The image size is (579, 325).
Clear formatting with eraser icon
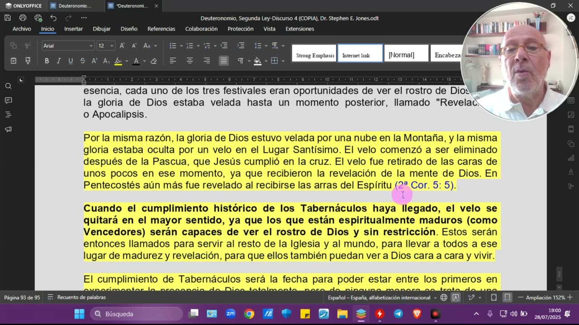coord(153,60)
